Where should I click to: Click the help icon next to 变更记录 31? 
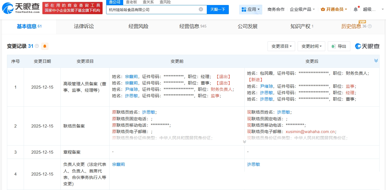37,46
